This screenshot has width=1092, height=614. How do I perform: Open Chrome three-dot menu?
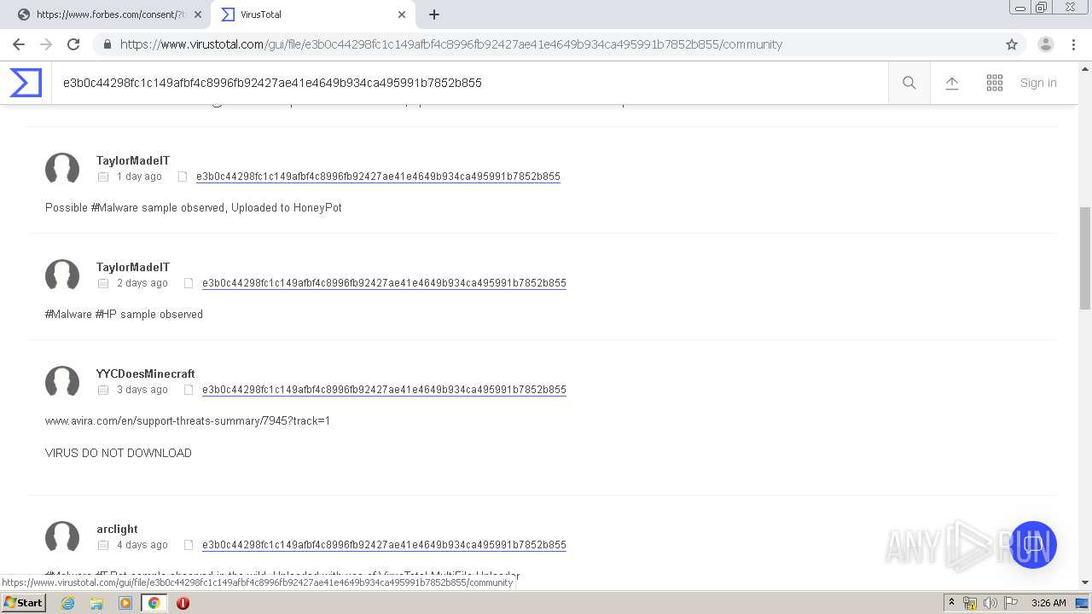1073,44
